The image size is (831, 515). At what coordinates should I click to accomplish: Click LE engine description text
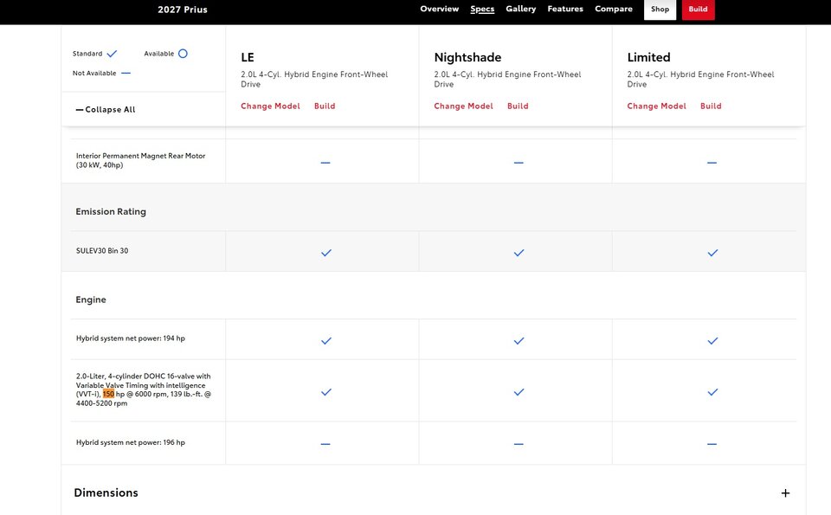[x=314, y=79]
